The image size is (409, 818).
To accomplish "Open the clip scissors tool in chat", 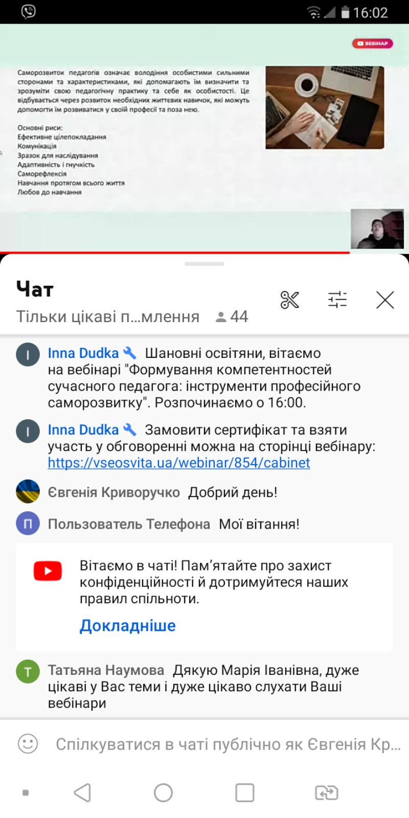I will (x=289, y=300).
